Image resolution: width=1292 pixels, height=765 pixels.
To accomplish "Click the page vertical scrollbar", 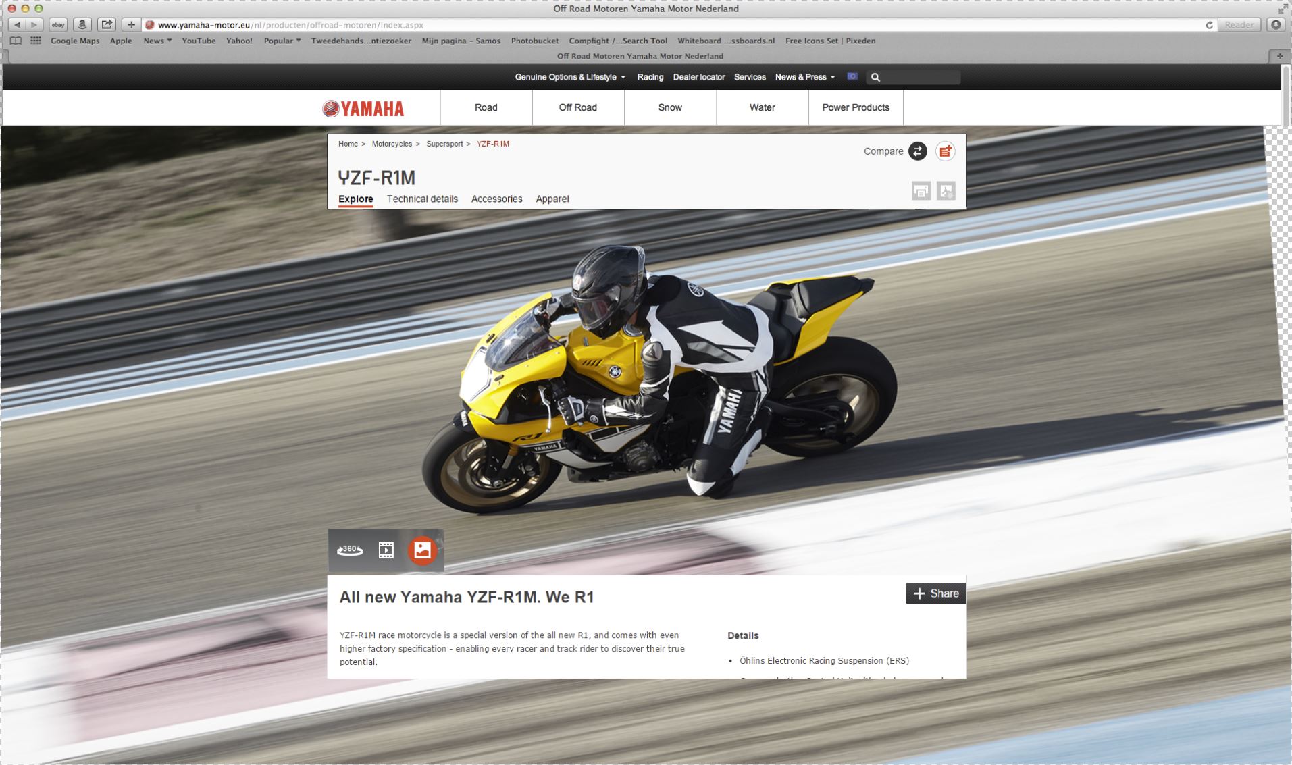I will 1286,95.
